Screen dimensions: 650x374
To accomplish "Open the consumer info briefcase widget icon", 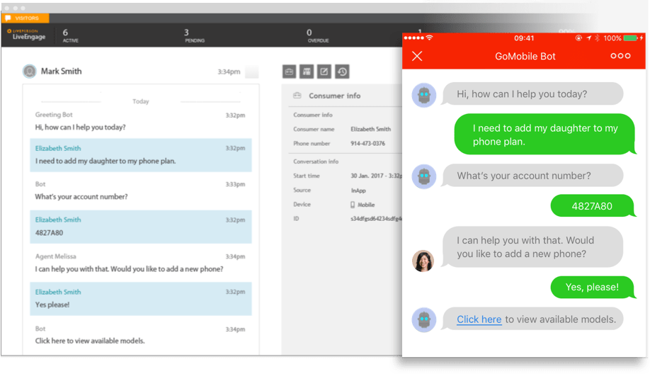I will coord(289,72).
